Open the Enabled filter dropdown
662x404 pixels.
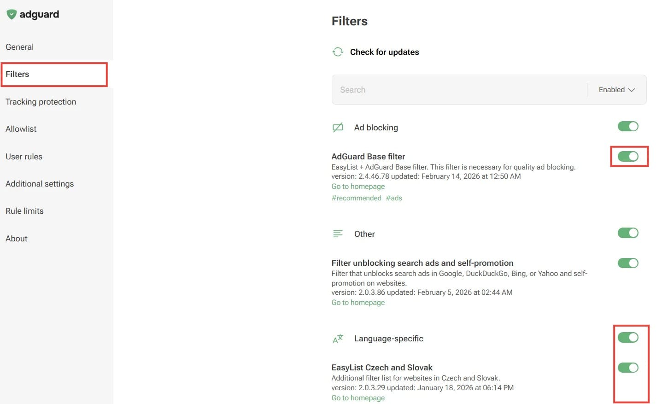(616, 89)
